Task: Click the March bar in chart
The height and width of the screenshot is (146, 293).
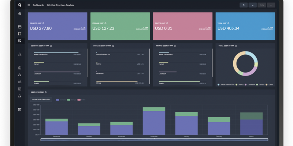Action: click(251, 123)
